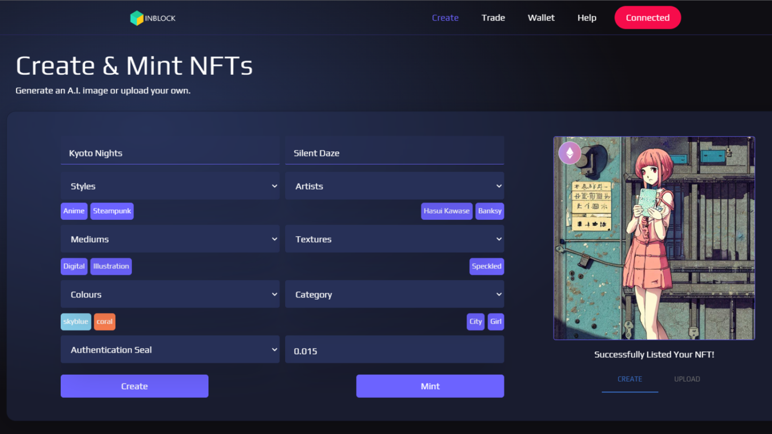
Task: Open the Trade page in navigation
Action: 493,18
